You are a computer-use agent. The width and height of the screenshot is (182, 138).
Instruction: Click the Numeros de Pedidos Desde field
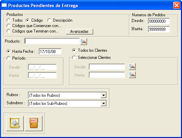[x=159, y=21]
